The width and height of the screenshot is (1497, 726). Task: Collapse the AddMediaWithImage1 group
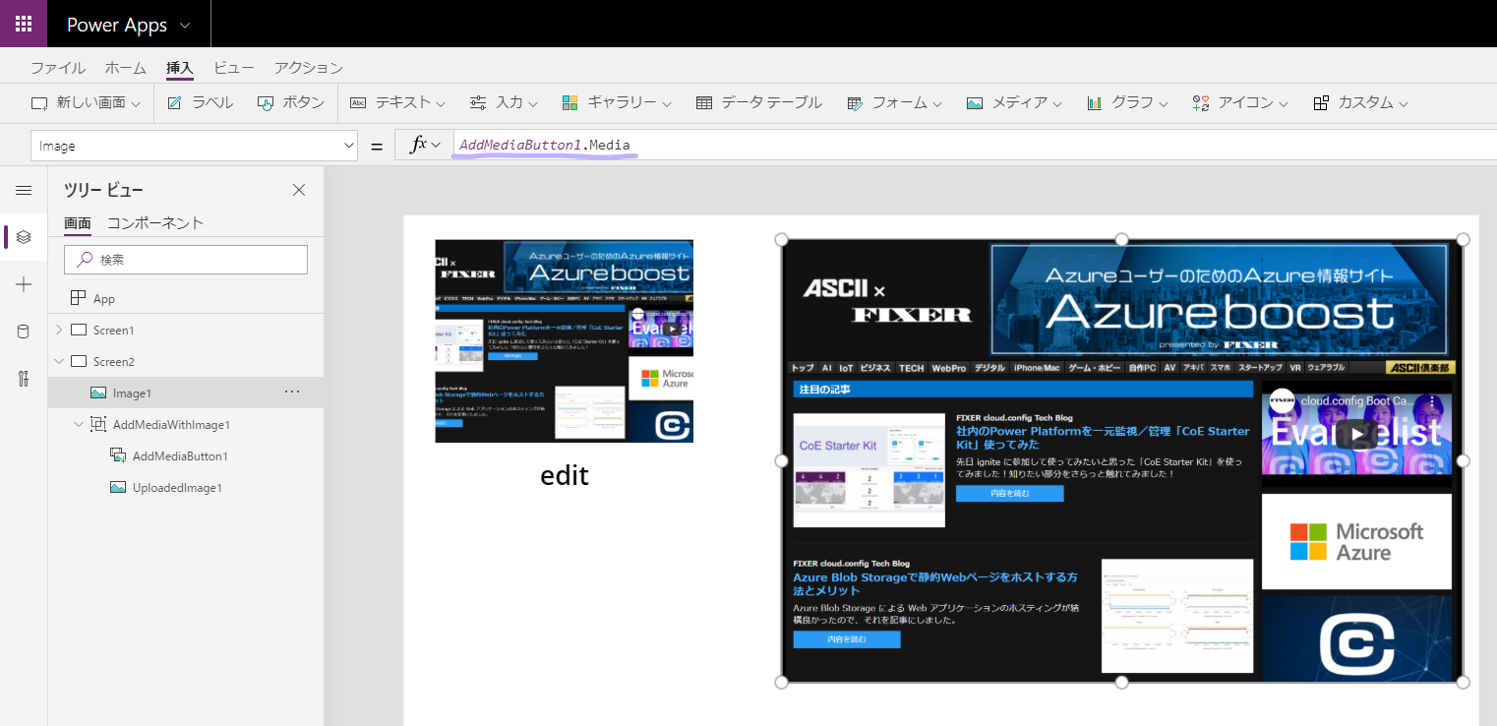pyautogui.click(x=79, y=424)
